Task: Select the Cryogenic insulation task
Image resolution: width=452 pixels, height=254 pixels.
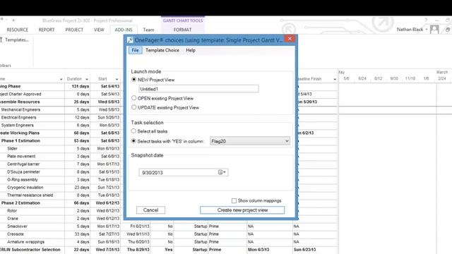Action: pos(25,188)
